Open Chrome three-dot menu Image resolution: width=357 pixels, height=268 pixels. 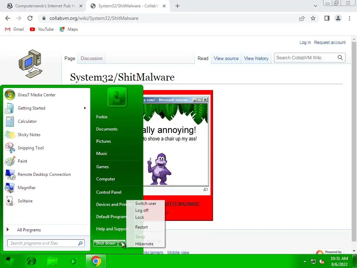point(349,18)
